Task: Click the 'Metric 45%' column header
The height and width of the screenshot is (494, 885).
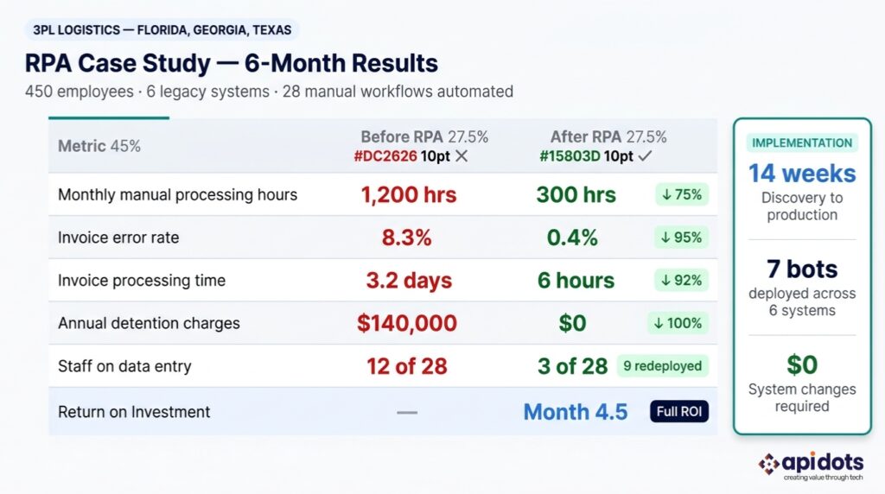Action: 99,146
